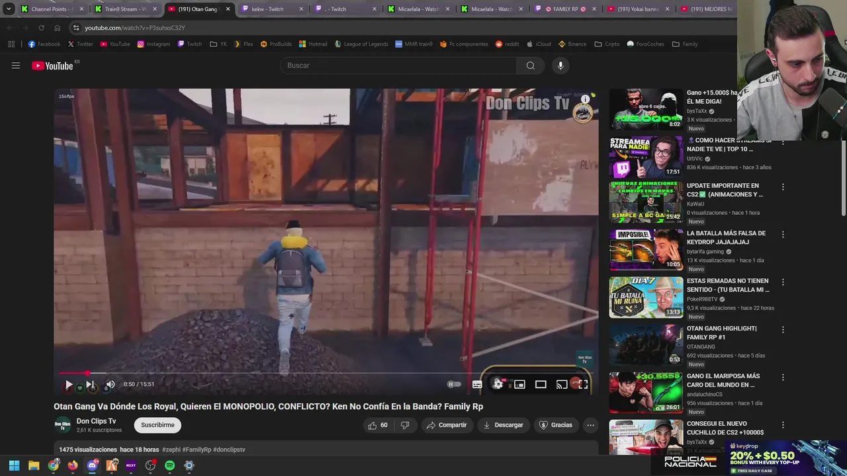Open options for LA BATALLA MÁS FALSA video
The width and height of the screenshot is (847, 476).
coord(783,235)
